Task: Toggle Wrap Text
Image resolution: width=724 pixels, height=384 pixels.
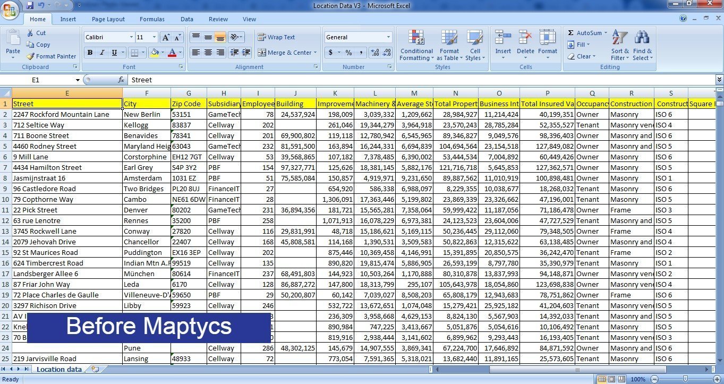Action: [x=276, y=37]
